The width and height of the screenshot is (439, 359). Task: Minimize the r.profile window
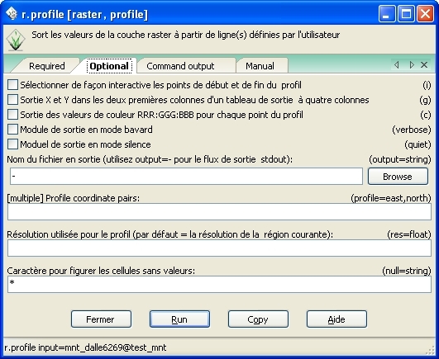387,14
